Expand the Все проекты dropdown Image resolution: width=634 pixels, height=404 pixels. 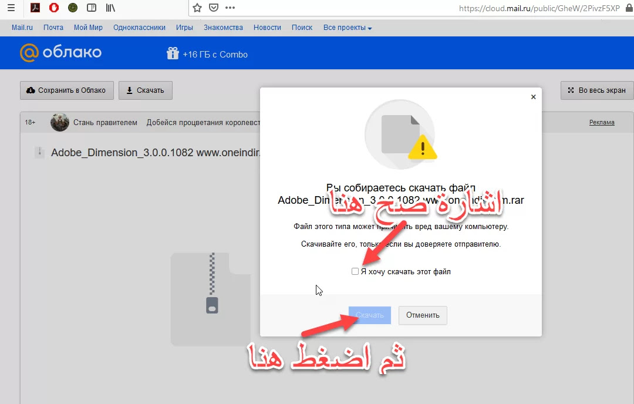point(348,28)
